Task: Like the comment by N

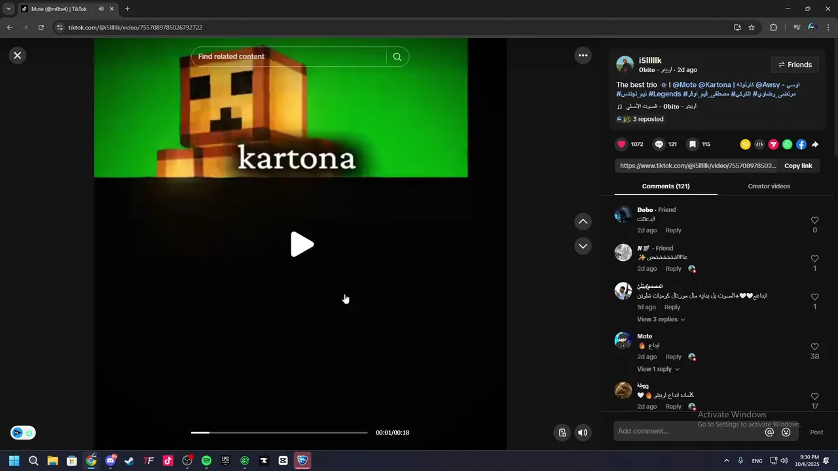Action: point(814,258)
